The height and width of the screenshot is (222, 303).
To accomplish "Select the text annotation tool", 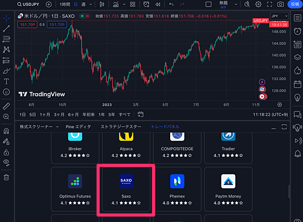I will coord(6,81).
